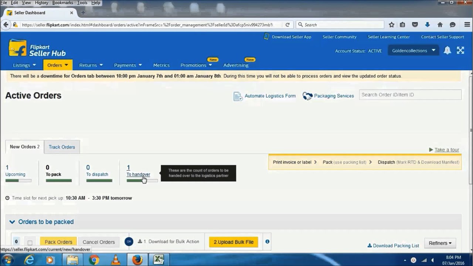The height and width of the screenshot is (266, 473).
Task: Switch to the Track Orders tab
Action: tap(62, 147)
